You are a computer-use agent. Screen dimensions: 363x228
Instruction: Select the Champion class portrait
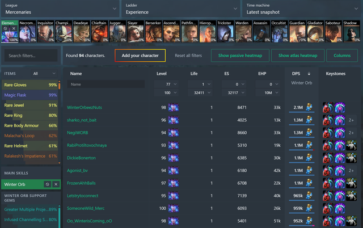pos(64,32)
